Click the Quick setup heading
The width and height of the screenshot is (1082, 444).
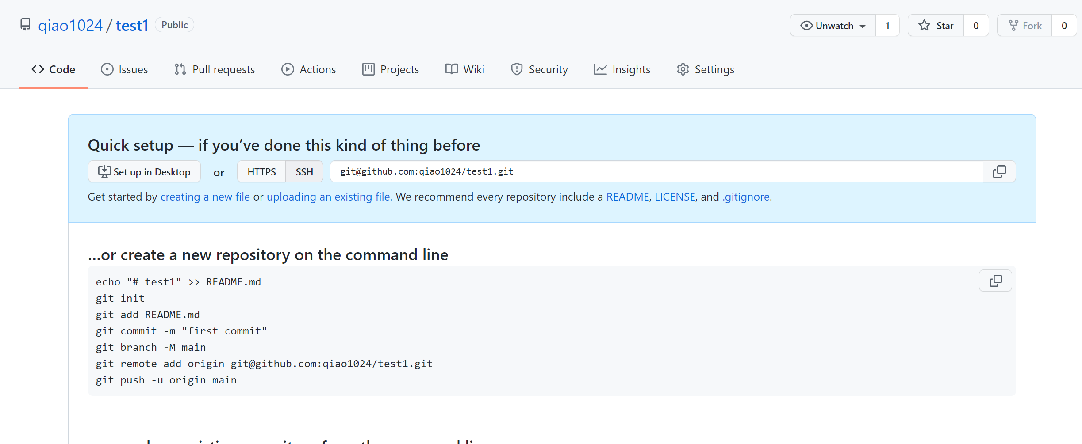coord(284,145)
